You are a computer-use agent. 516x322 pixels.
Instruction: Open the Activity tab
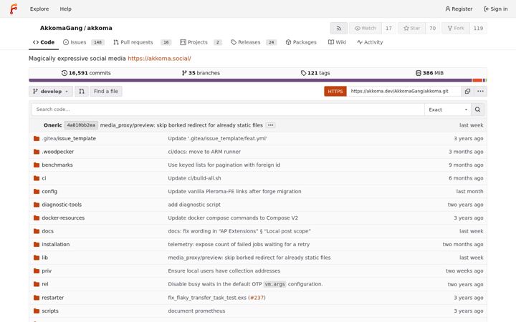pyautogui.click(x=370, y=42)
